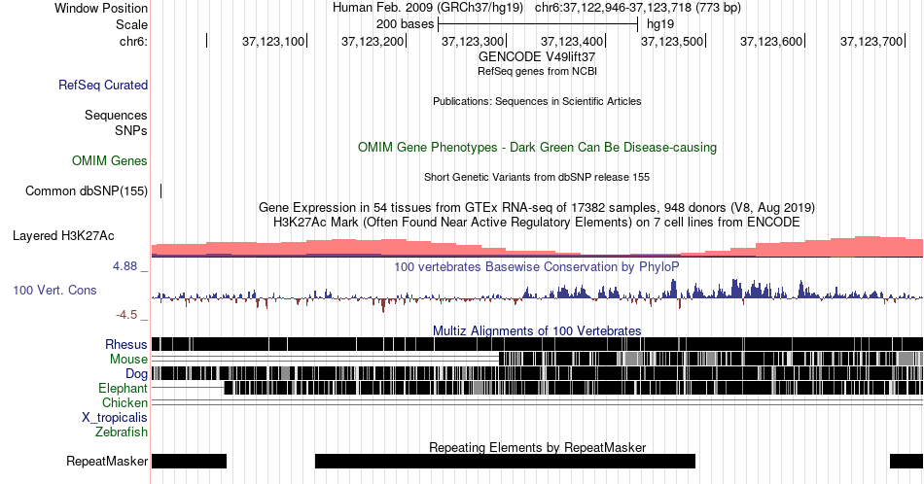Image resolution: width=924 pixels, height=484 pixels.
Task: Click the RepeatMasker track label
Action: coord(107,461)
